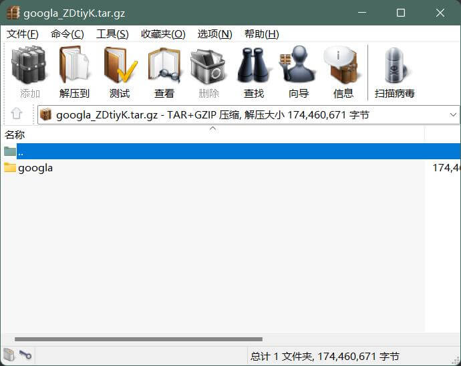Start 扫描病毒 (Virus Scan)

(x=395, y=72)
